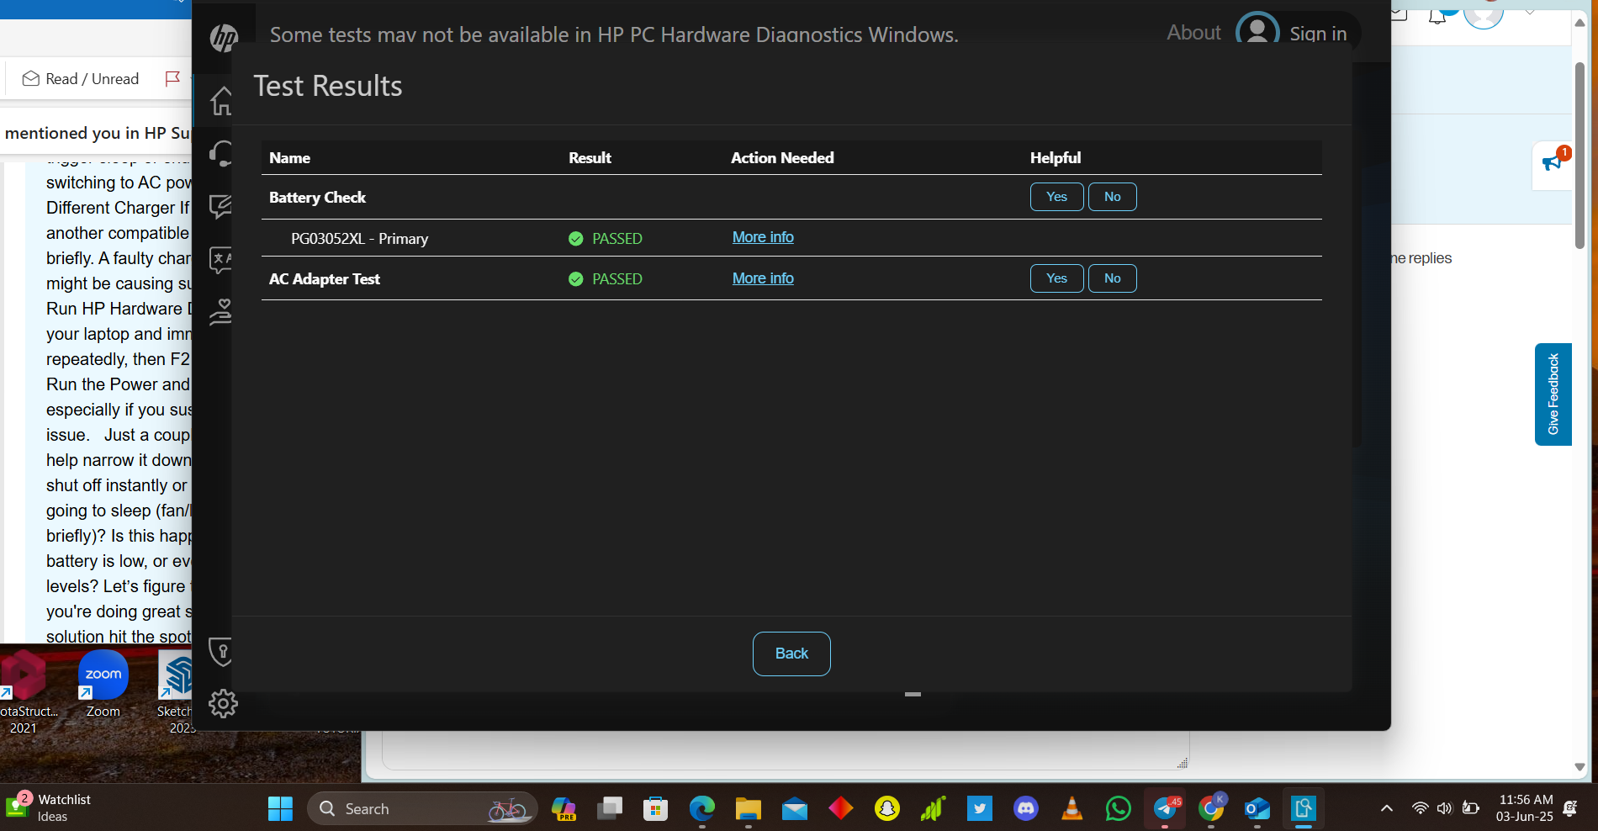Click the Read / Unread button in Outlook
Screen dimensions: 1598x831
point(81,78)
